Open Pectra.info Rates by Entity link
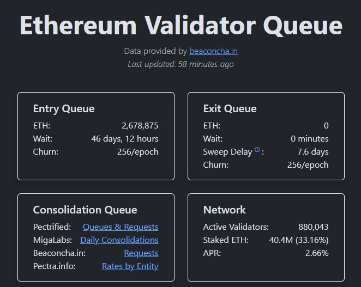 click(130, 266)
